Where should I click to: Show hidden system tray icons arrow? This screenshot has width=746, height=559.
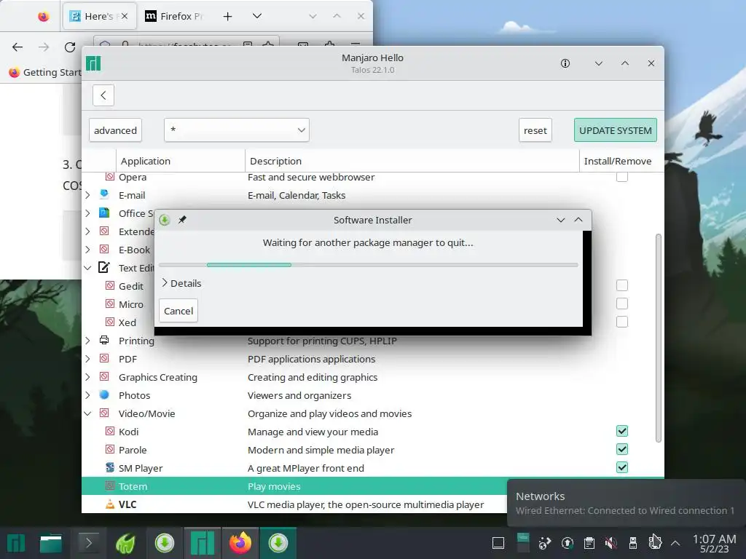pyautogui.click(x=675, y=542)
